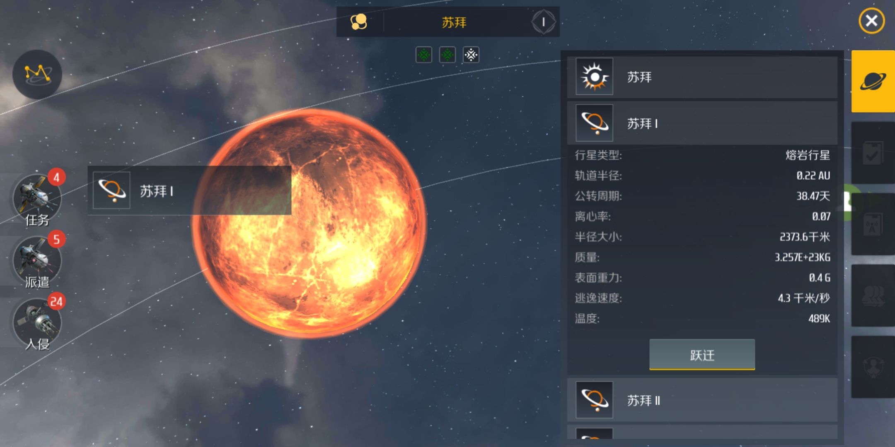Open the 入侵 invasion station icon
The height and width of the screenshot is (447, 895).
click(x=37, y=323)
